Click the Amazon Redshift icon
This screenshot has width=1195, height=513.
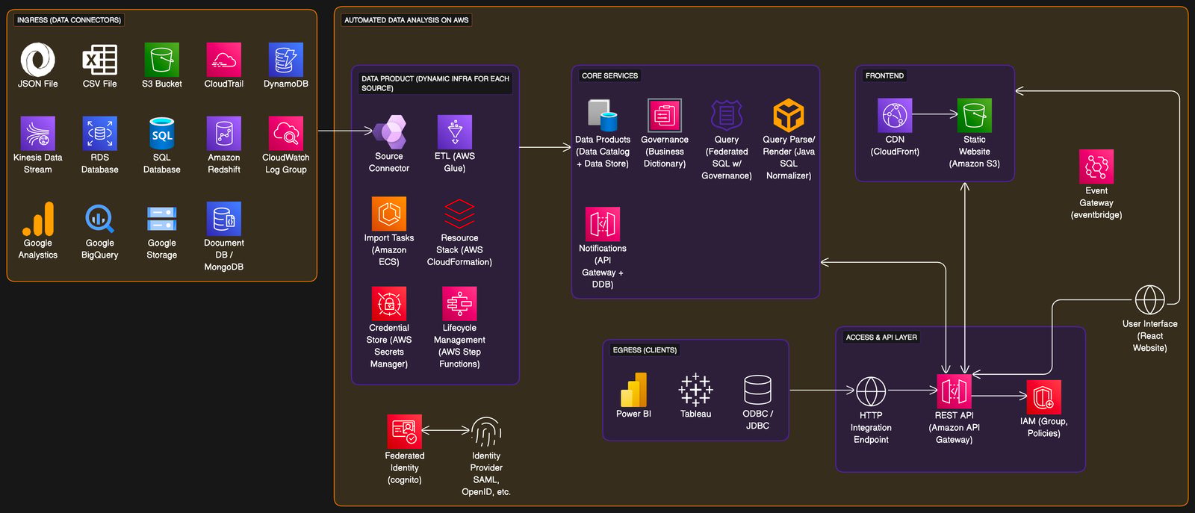click(223, 134)
